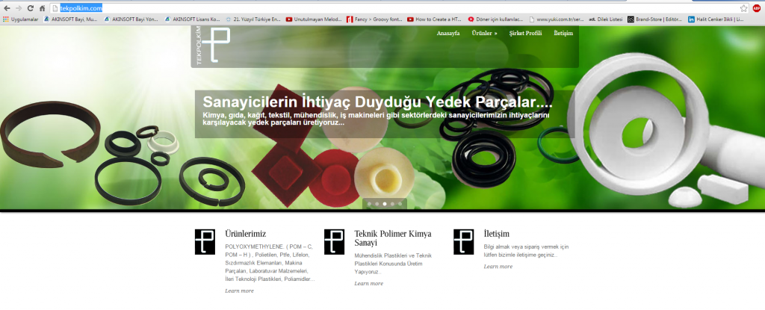Screen dimensions: 765x310
Task: Bookmark this page with the star icon
Action: coord(743,8)
